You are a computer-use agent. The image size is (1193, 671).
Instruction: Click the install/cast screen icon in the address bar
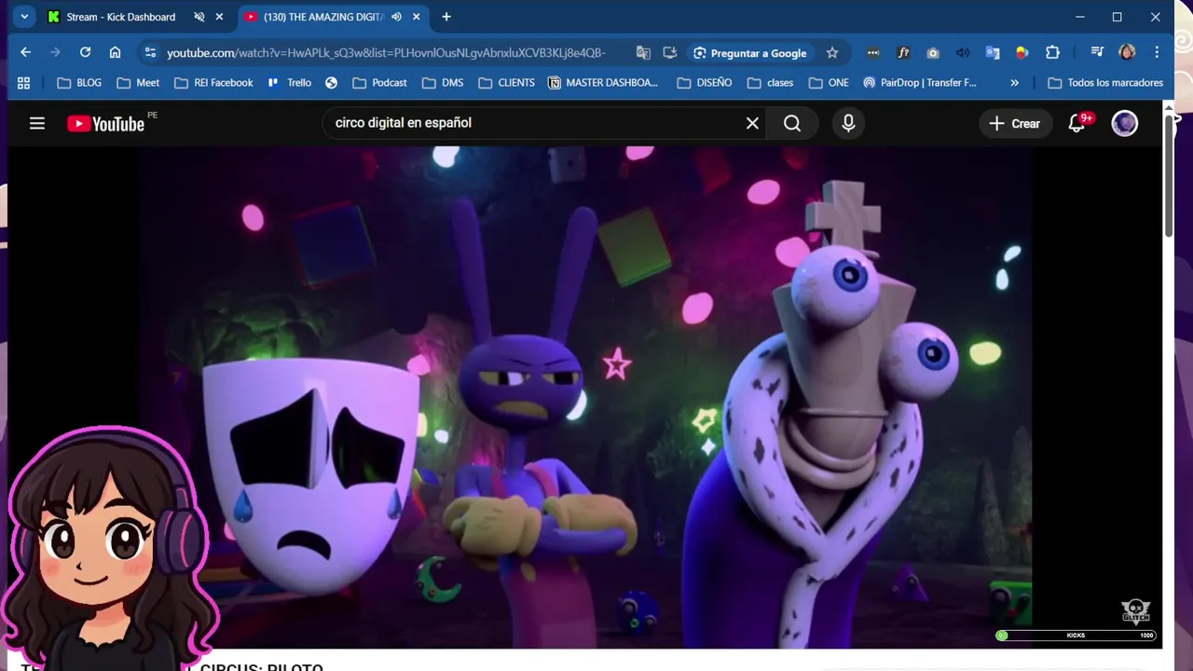[670, 53]
